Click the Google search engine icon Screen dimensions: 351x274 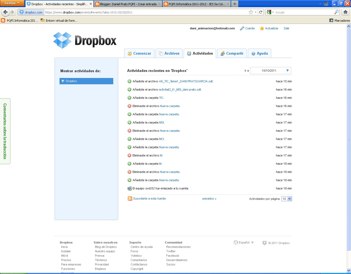pyautogui.click(x=269, y=12)
